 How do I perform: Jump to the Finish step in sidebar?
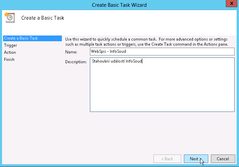click(9, 59)
